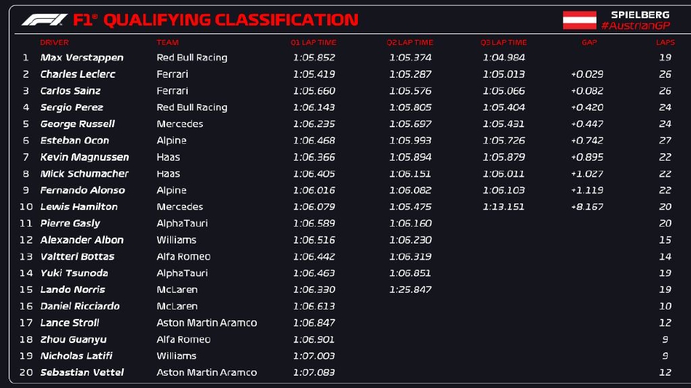Click Sebastian Vettel's name
Screen dimensions: 691x388
pos(81,372)
